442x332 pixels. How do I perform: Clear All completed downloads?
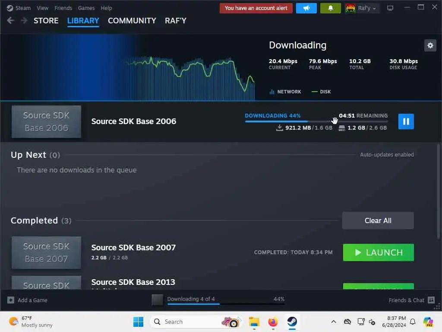pos(378,220)
